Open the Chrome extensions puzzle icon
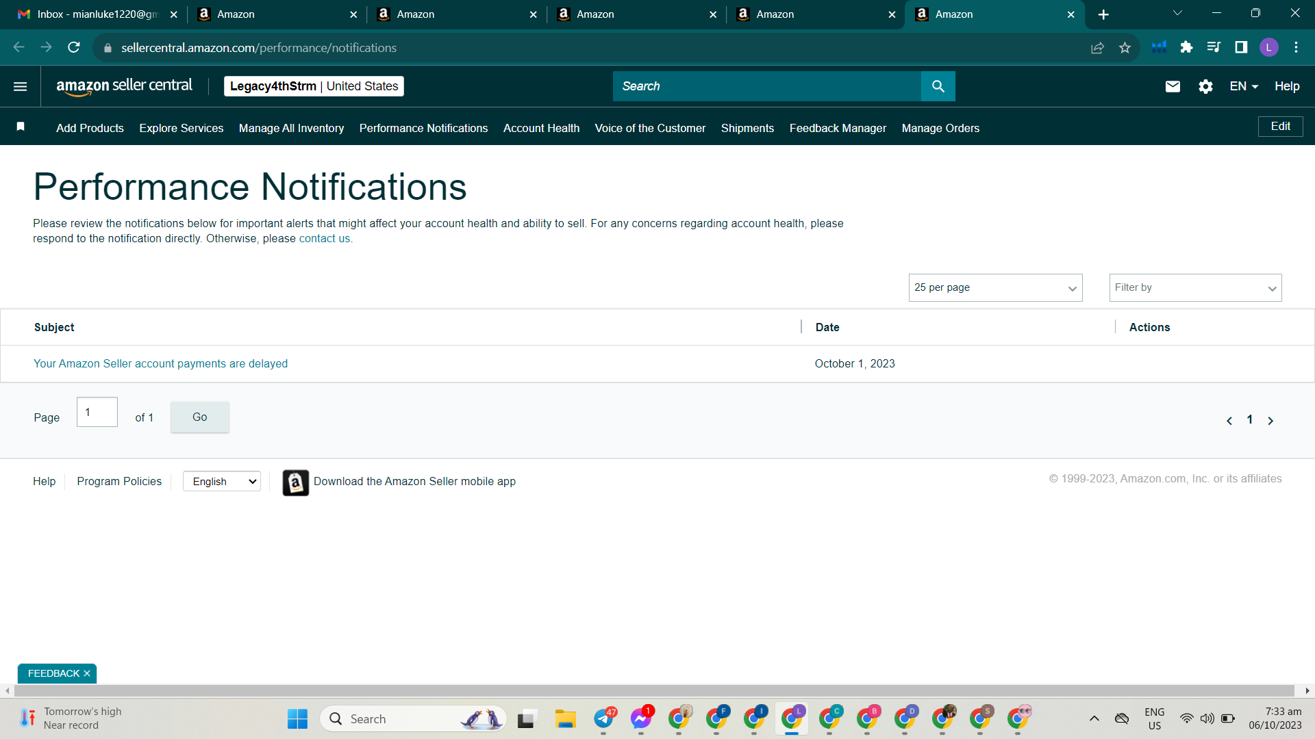 tap(1186, 47)
